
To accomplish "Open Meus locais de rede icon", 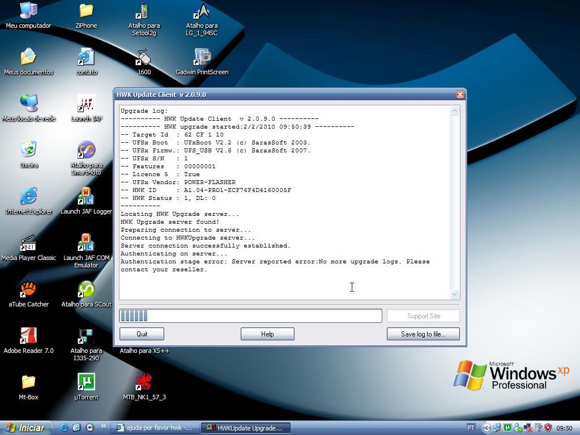I will 28,109.
